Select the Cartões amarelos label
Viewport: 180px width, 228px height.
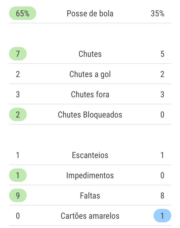90,216
